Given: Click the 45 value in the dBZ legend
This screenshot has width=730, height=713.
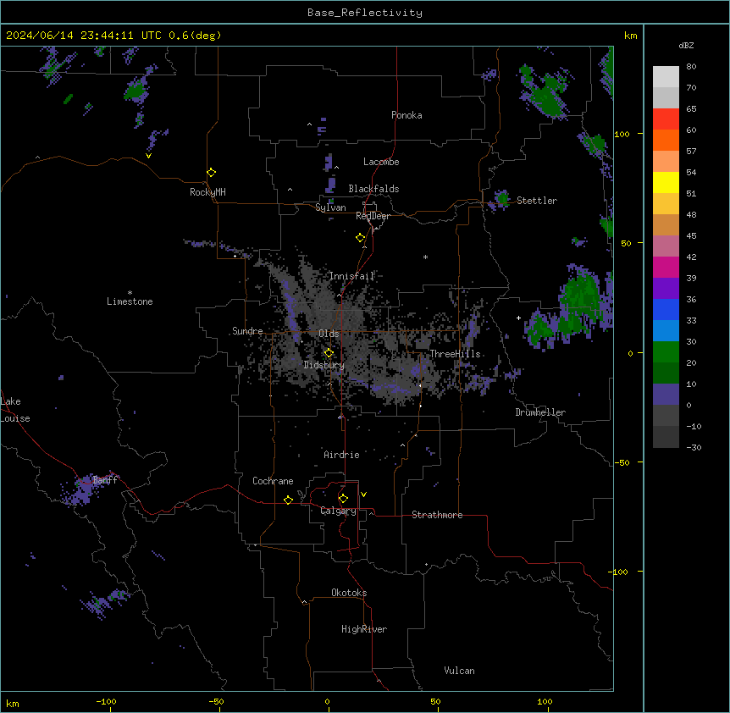Looking at the screenshot, I should pyautogui.click(x=691, y=236).
